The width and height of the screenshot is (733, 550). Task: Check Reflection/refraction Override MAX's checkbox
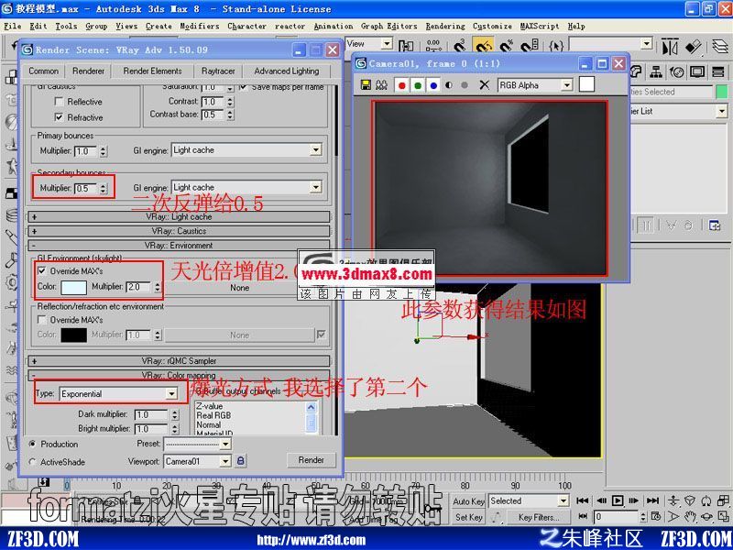(42, 320)
